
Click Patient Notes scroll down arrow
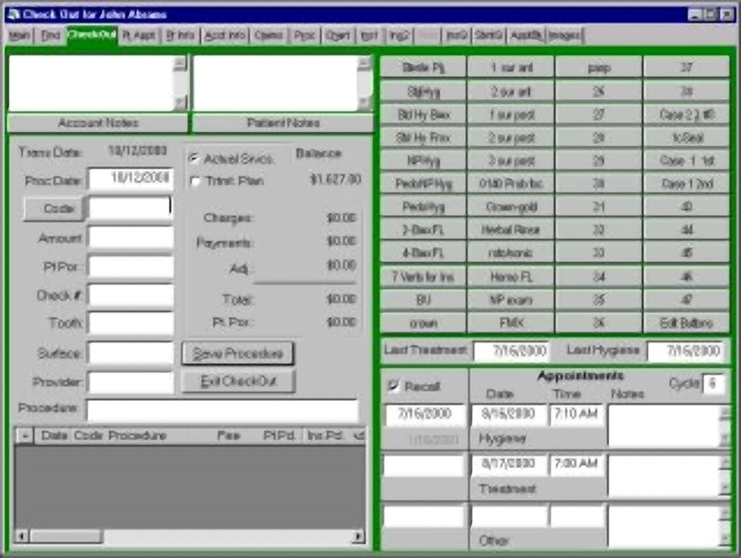coord(365,103)
